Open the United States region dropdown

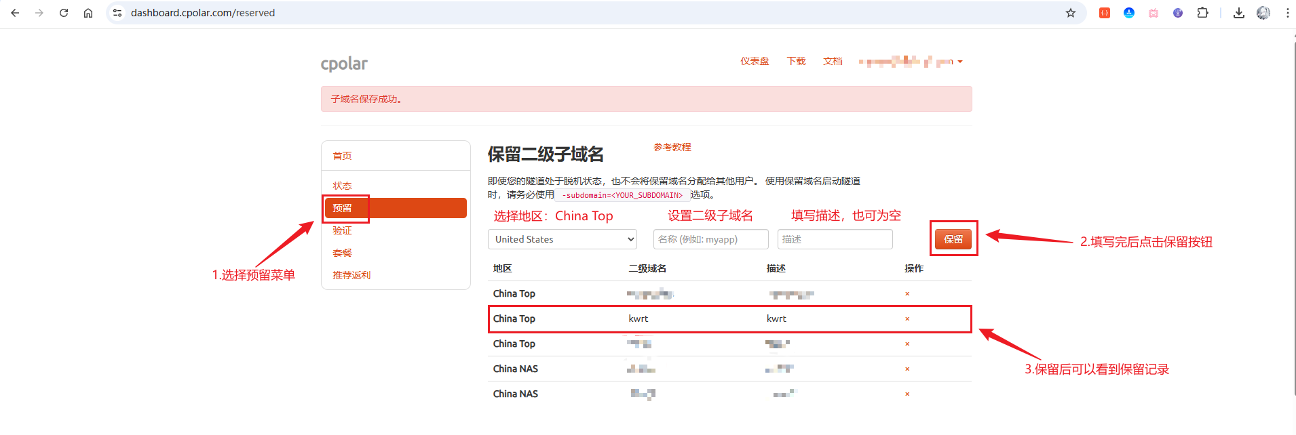[562, 239]
